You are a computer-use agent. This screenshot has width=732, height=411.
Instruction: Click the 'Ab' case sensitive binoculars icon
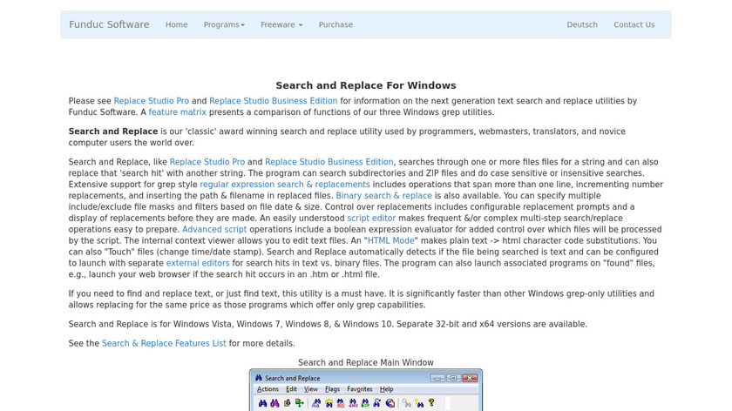(x=316, y=403)
